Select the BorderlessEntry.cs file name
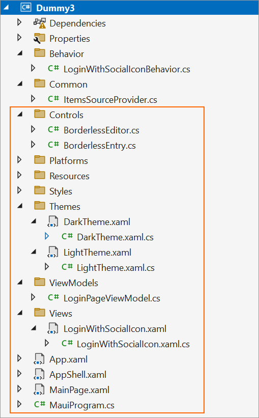 coord(100,146)
